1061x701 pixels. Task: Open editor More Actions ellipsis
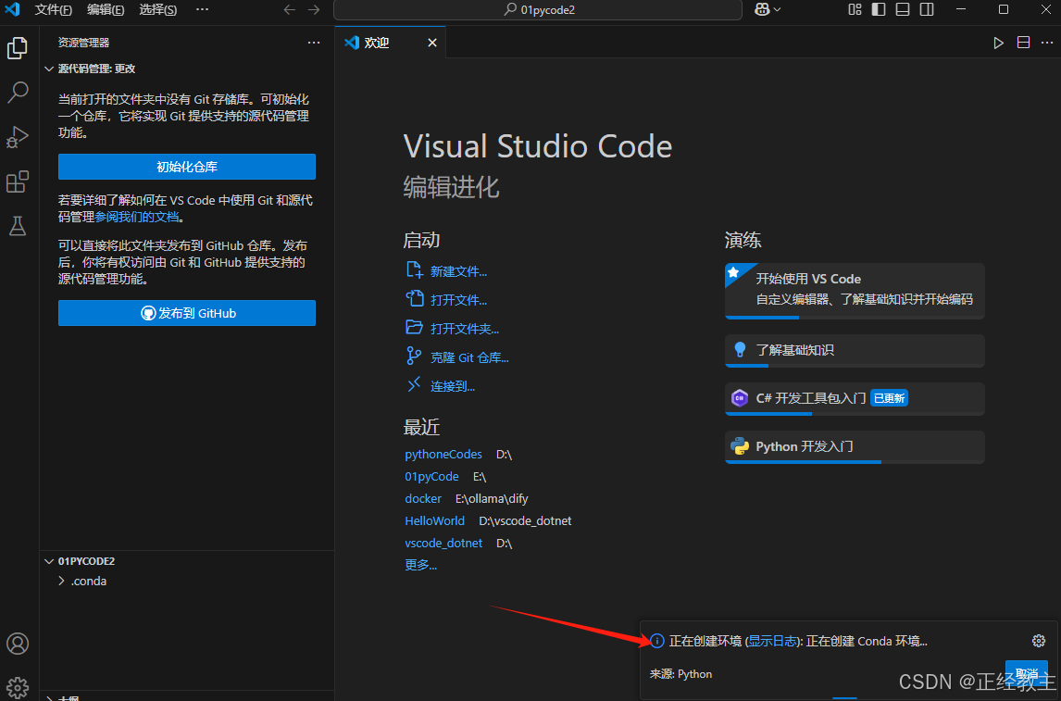click(x=1047, y=43)
